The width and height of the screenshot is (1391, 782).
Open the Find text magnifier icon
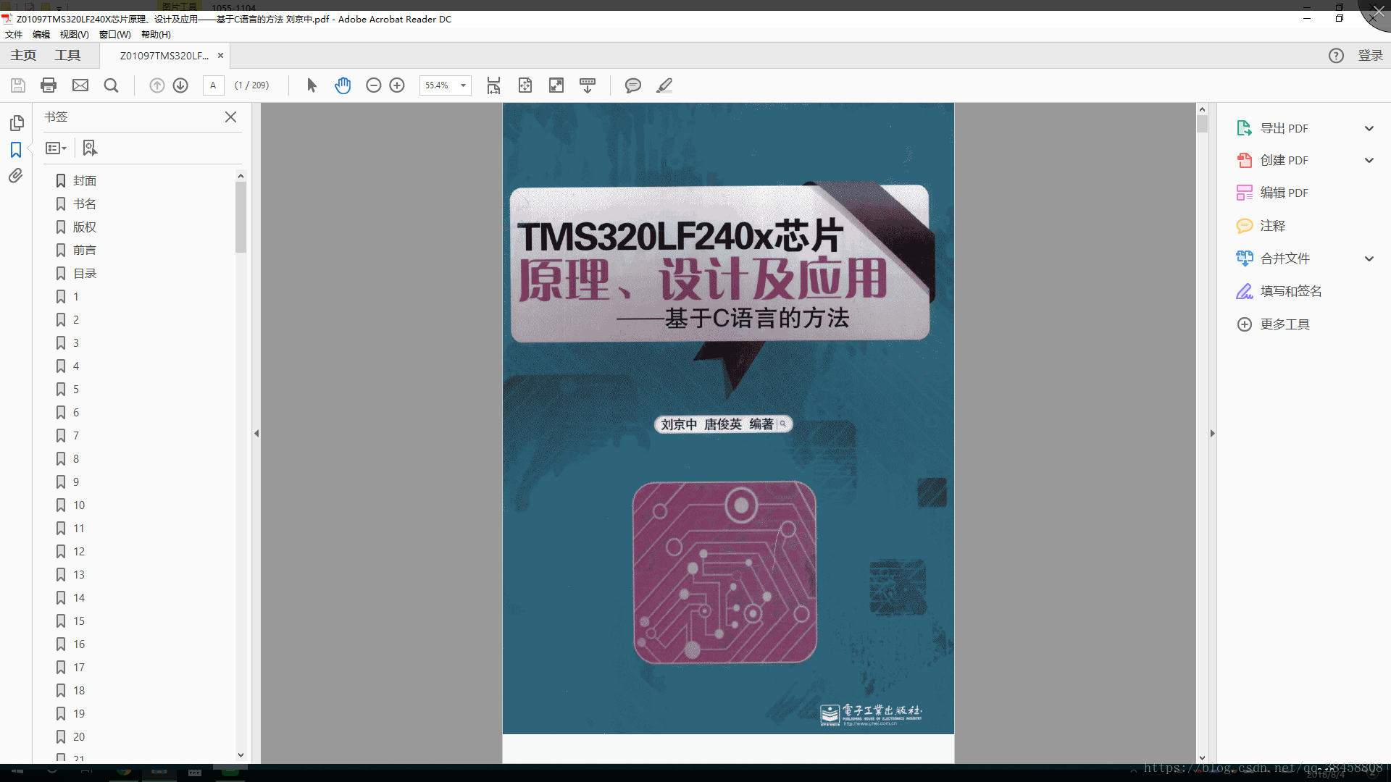(111, 85)
